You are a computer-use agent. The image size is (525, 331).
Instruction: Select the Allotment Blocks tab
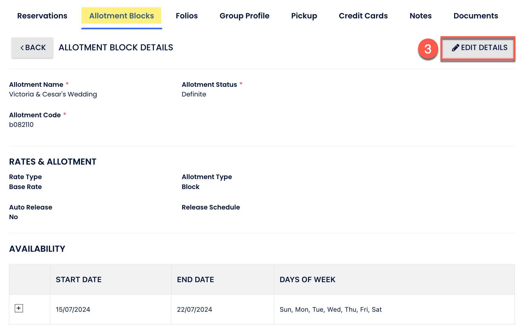(x=121, y=16)
